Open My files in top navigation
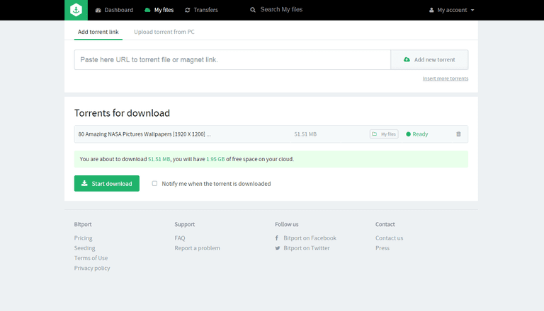Screen dimensions: 544x311 click(159, 10)
